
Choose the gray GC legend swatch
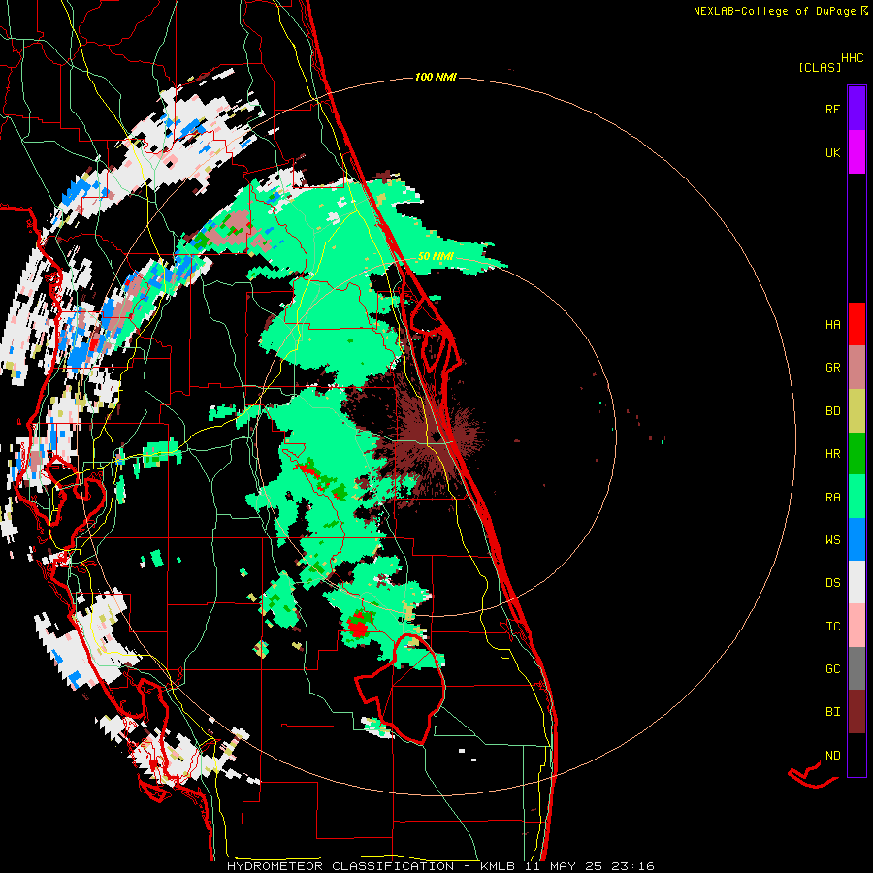pos(857,668)
